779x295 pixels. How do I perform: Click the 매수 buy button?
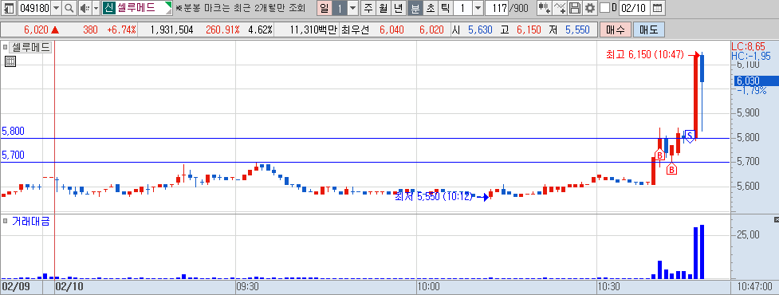coord(615,29)
